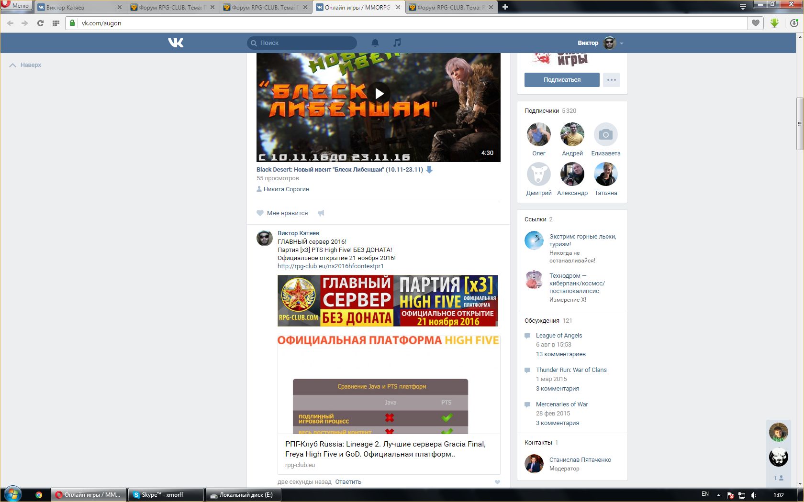804x502 pixels.
Task: Open Виктор Катяев comment author link
Action: 298,233
